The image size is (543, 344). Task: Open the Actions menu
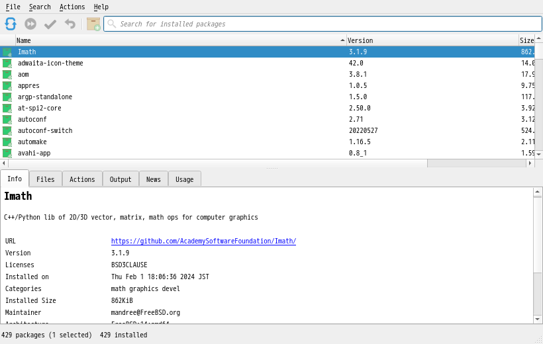(72, 7)
